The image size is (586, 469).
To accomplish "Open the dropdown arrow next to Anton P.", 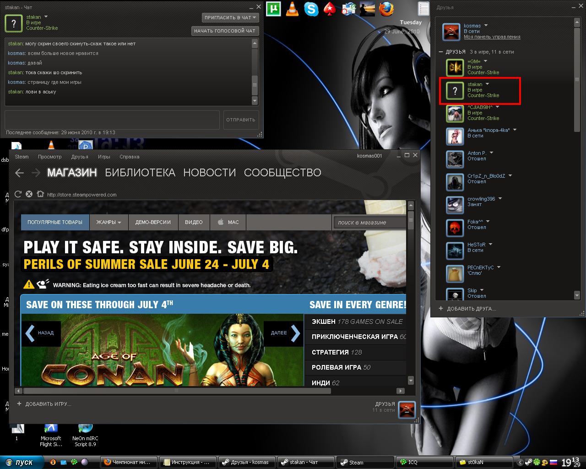I will (x=491, y=153).
